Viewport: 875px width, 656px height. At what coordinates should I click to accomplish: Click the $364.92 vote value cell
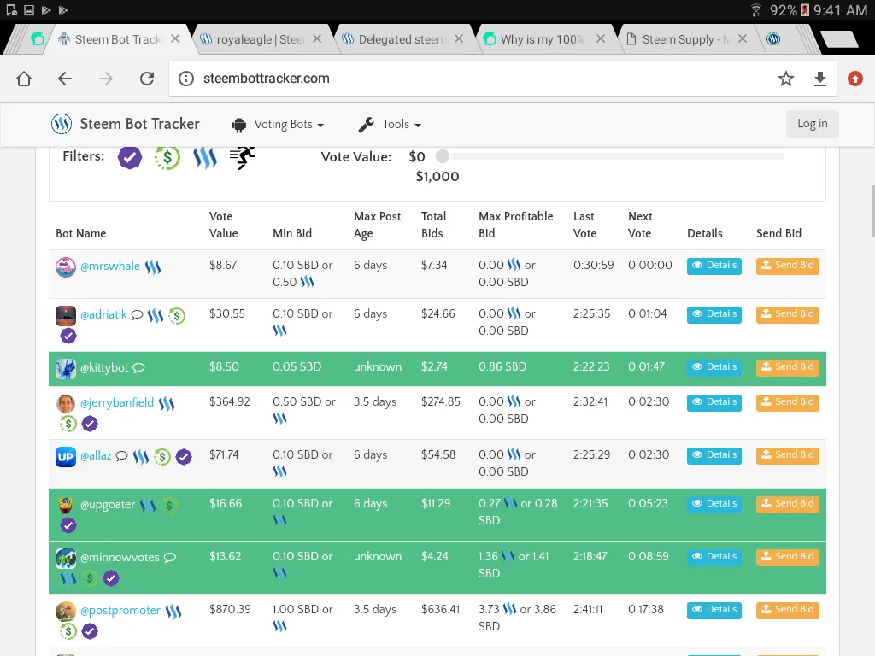(229, 402)
